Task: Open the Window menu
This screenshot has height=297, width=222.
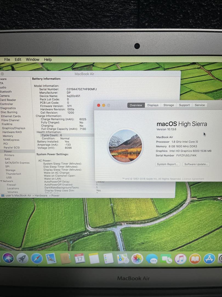Action: click(x=32, y=59)
